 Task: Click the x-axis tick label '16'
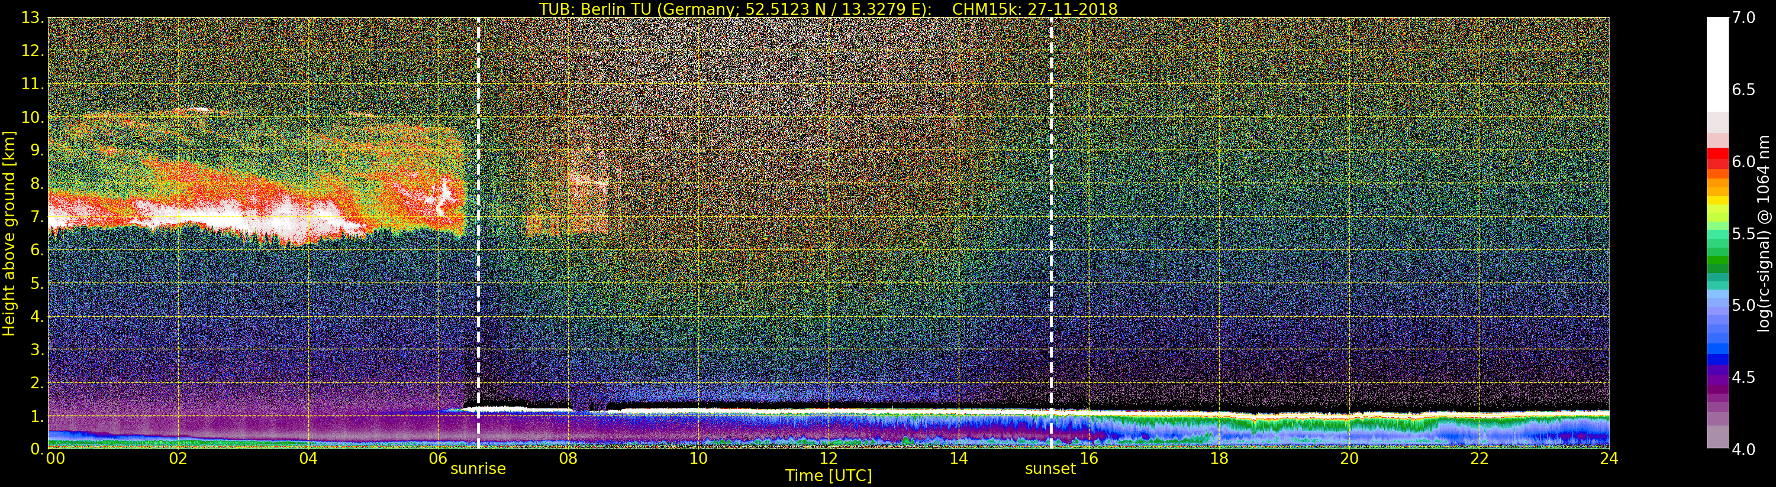tap(1089, 458)
